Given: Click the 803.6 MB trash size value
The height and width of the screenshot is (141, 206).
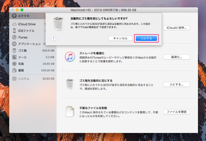Looking at the screenshot, I should [48, 50].
